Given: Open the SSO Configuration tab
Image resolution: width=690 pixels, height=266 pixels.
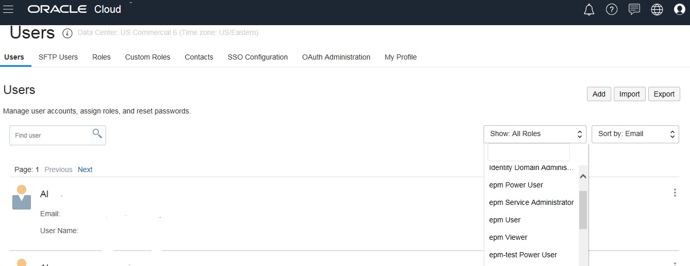Looking at the screenshot, I should [x=257, y=57].
